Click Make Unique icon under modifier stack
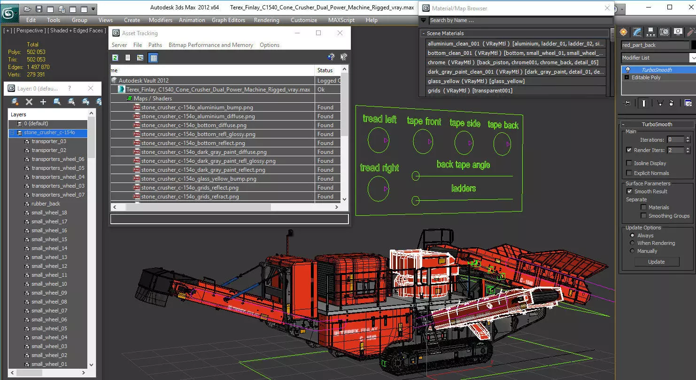The width and height of the screenshot is (696, 380). coord(659,103)
